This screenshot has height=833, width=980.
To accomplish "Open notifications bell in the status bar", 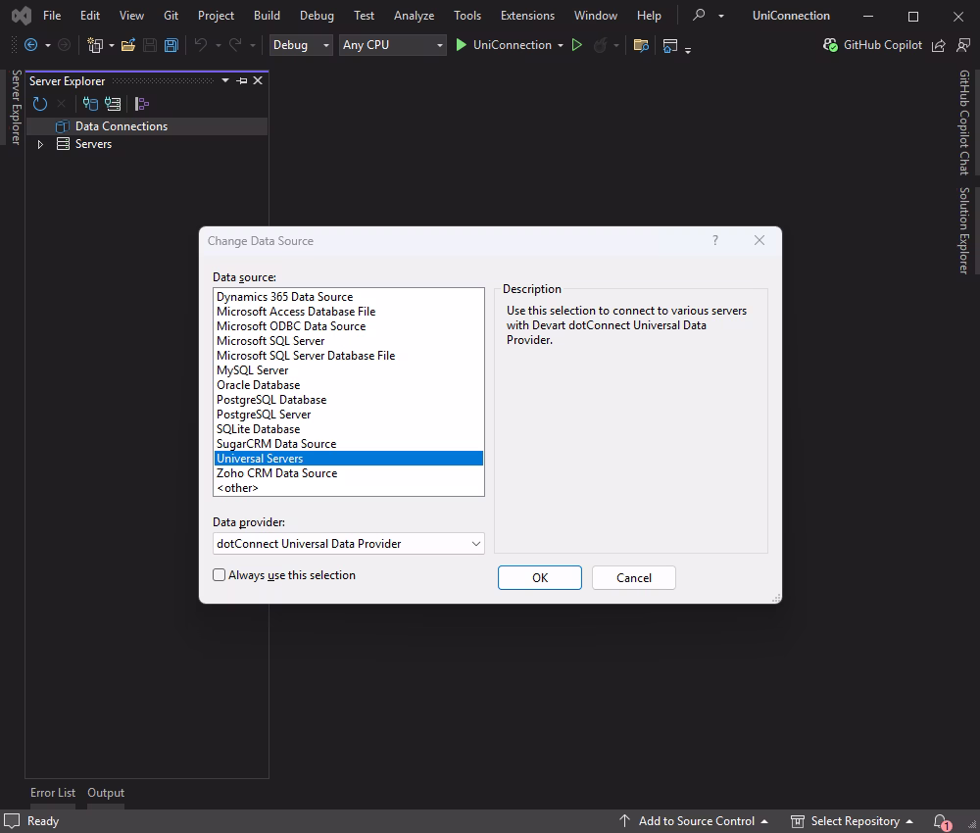I will [x=941, y=821].
